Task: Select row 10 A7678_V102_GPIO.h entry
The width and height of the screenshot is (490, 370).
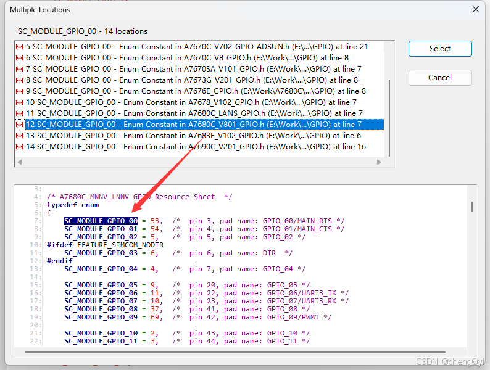Action: point(199,102)
